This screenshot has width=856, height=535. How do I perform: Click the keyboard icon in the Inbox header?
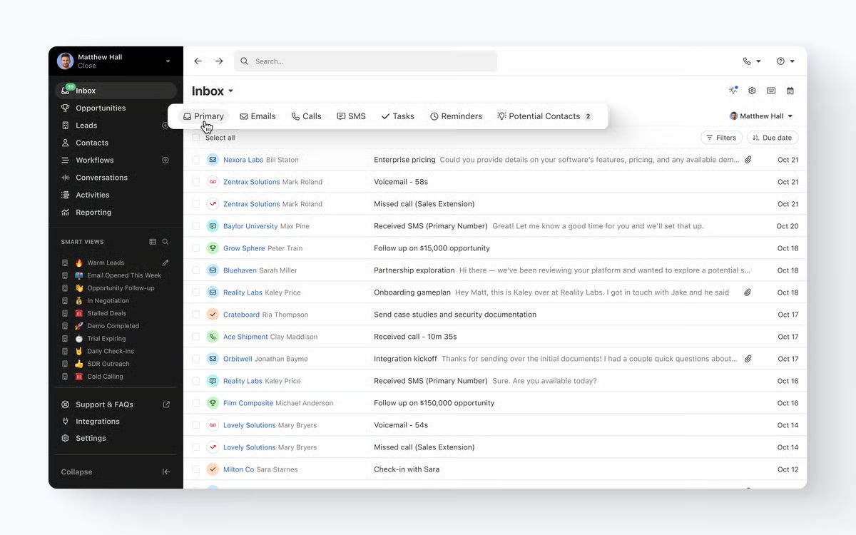click(771, 91)
